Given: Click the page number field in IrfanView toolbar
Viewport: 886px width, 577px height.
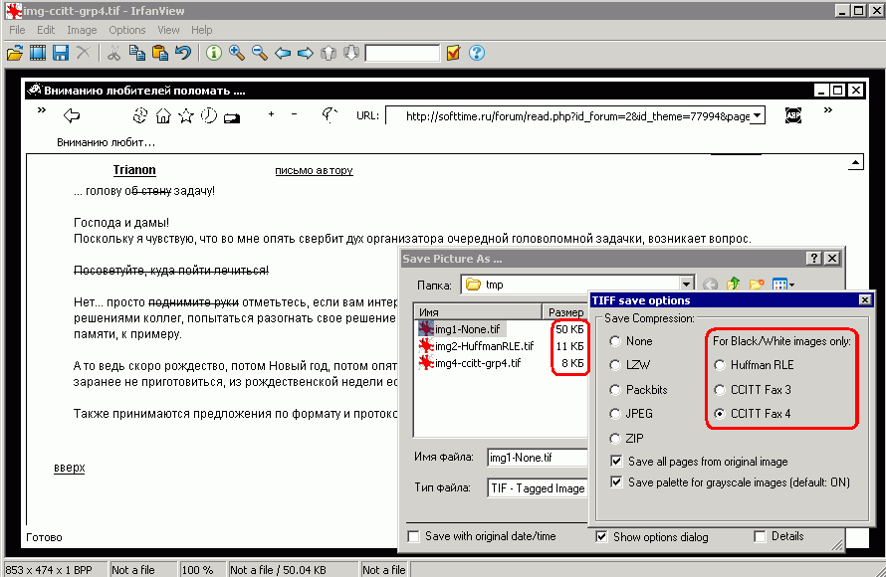Looking at the screenshot, I should (402, 53).
